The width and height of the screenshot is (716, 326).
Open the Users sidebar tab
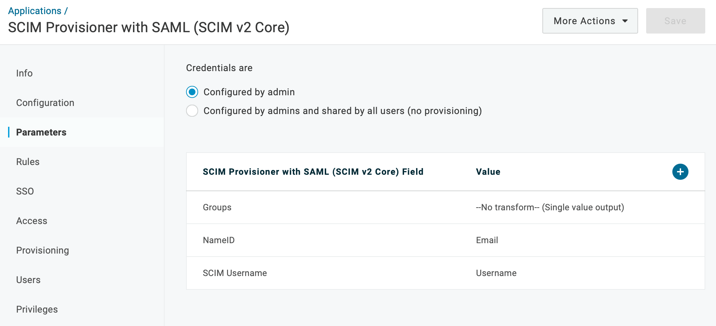[x=28, y=280]
